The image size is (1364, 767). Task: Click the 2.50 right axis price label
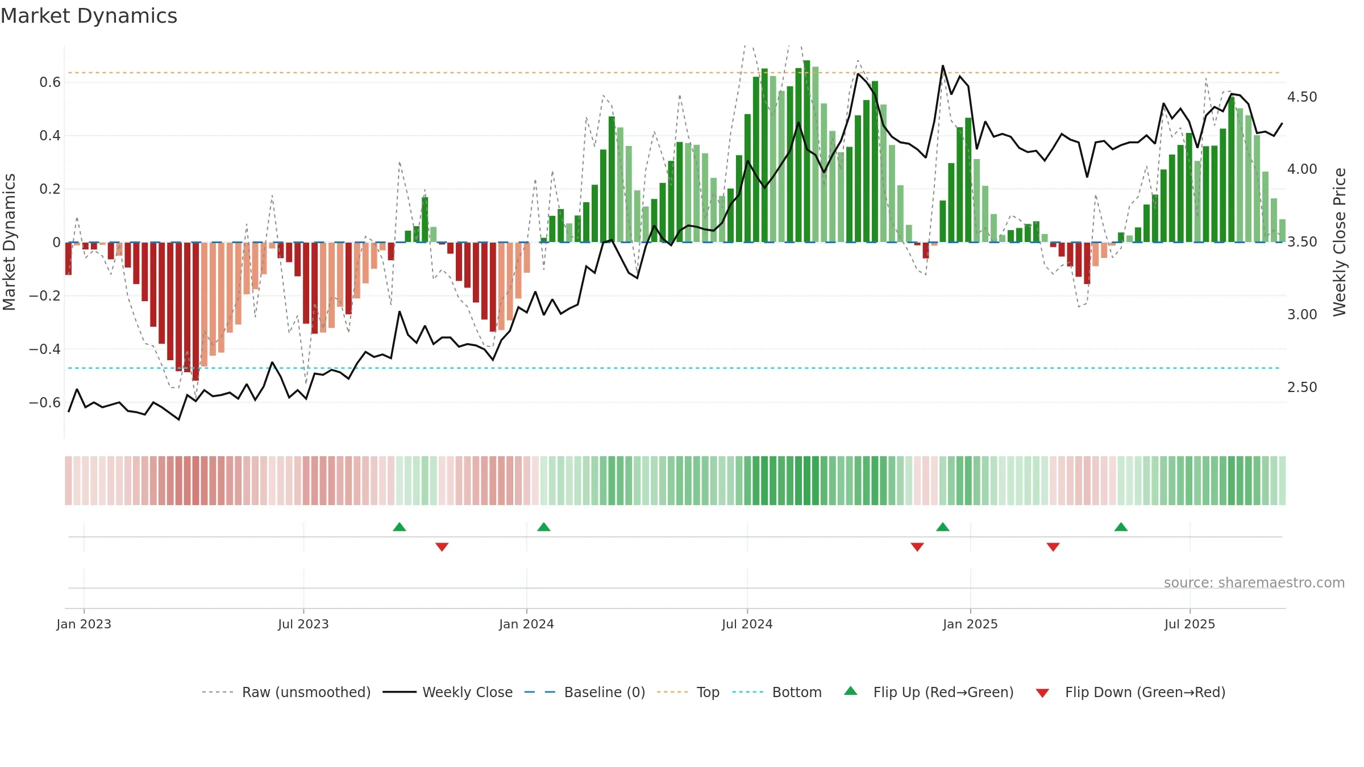(1302, 387)
